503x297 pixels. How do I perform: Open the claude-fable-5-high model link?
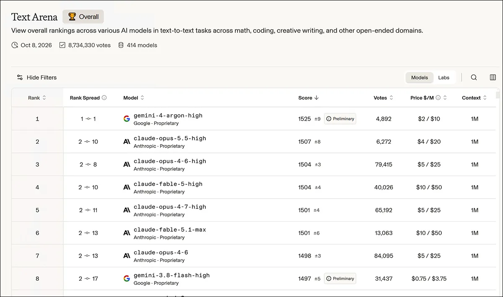coord(168,184)
